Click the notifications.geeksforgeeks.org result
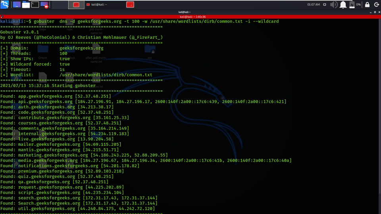The height and width of the screenshot is (214, 381). [x=70, y=166]
